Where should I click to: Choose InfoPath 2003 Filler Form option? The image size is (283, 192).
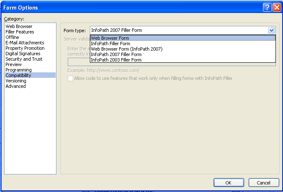click(x=183, y=60)
